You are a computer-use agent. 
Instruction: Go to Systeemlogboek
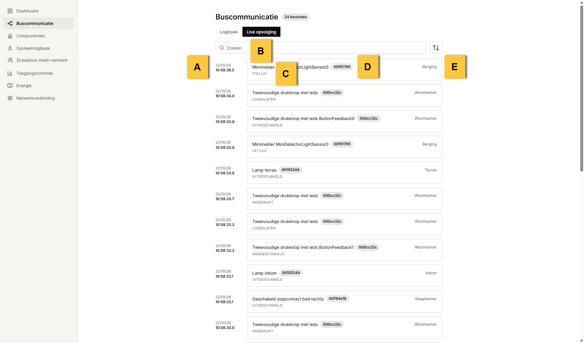pyautogui.click(x=39, y=48)
